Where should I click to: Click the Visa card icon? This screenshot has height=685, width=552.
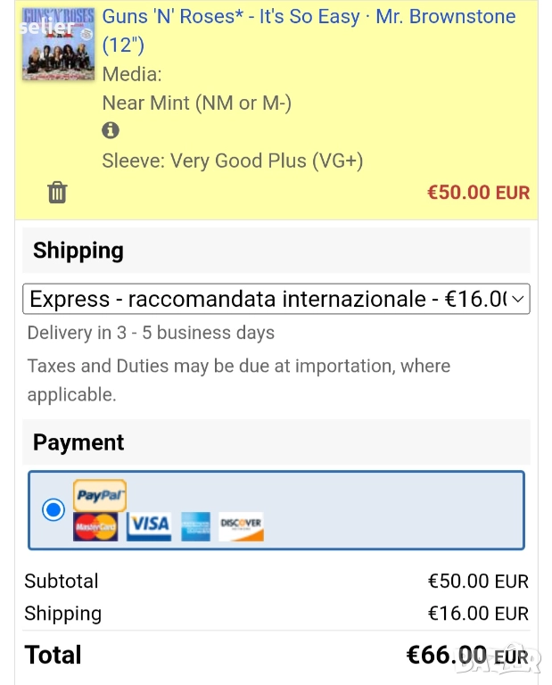(149, 525)
